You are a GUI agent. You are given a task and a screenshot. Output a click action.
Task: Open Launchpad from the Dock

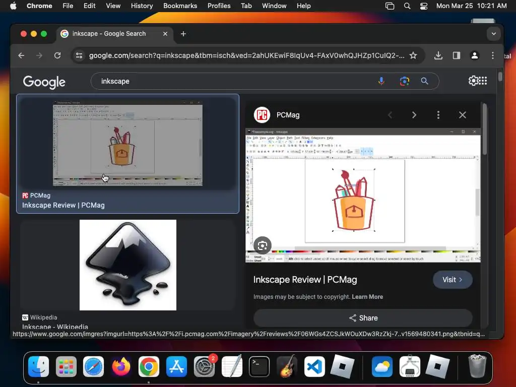click(66, 366)
